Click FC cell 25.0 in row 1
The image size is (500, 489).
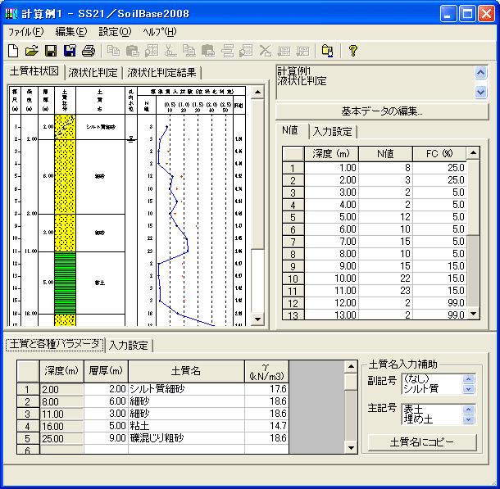[x=439, y=168]
